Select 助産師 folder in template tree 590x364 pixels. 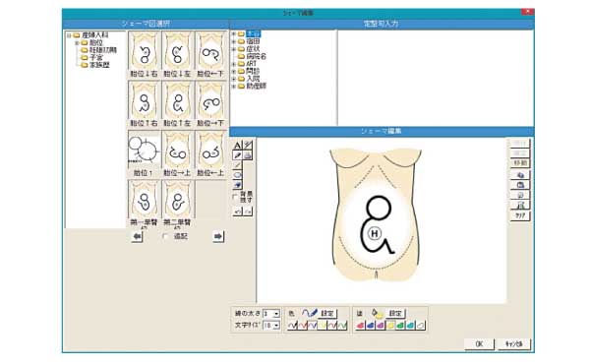[x=257, y=87]
